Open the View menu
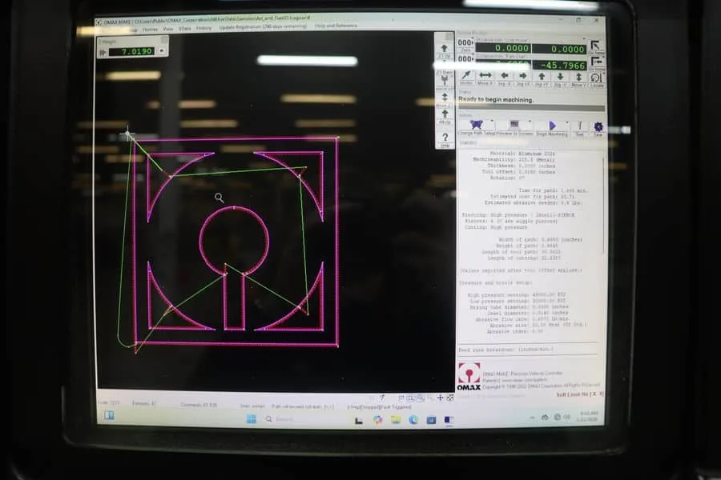Screen dimensions: 721x480 (168, 29)
